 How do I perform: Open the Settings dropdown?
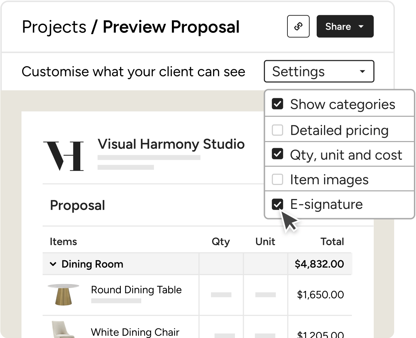(319, 71)
